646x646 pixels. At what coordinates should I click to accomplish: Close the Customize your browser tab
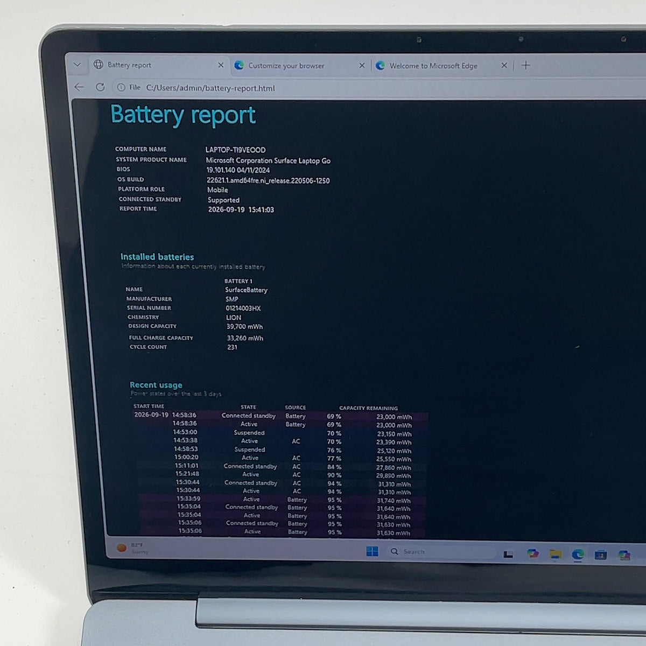362,66
